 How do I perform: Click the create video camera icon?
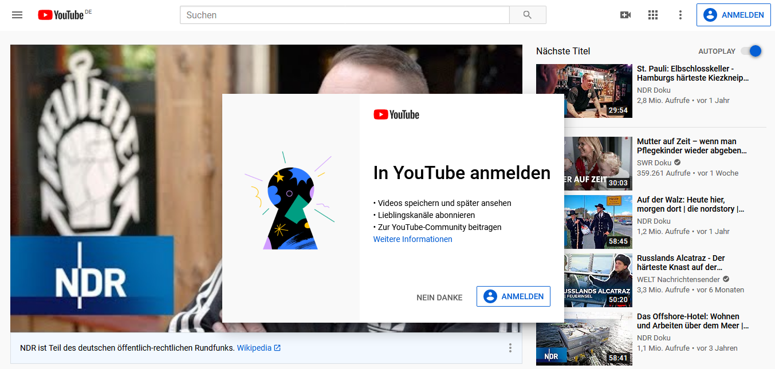point(625,15)
